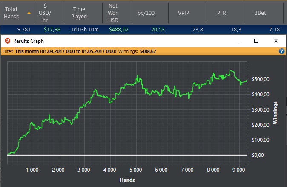Sort by Net Won USD column header

pyautogui.click(x=118, y=13)
